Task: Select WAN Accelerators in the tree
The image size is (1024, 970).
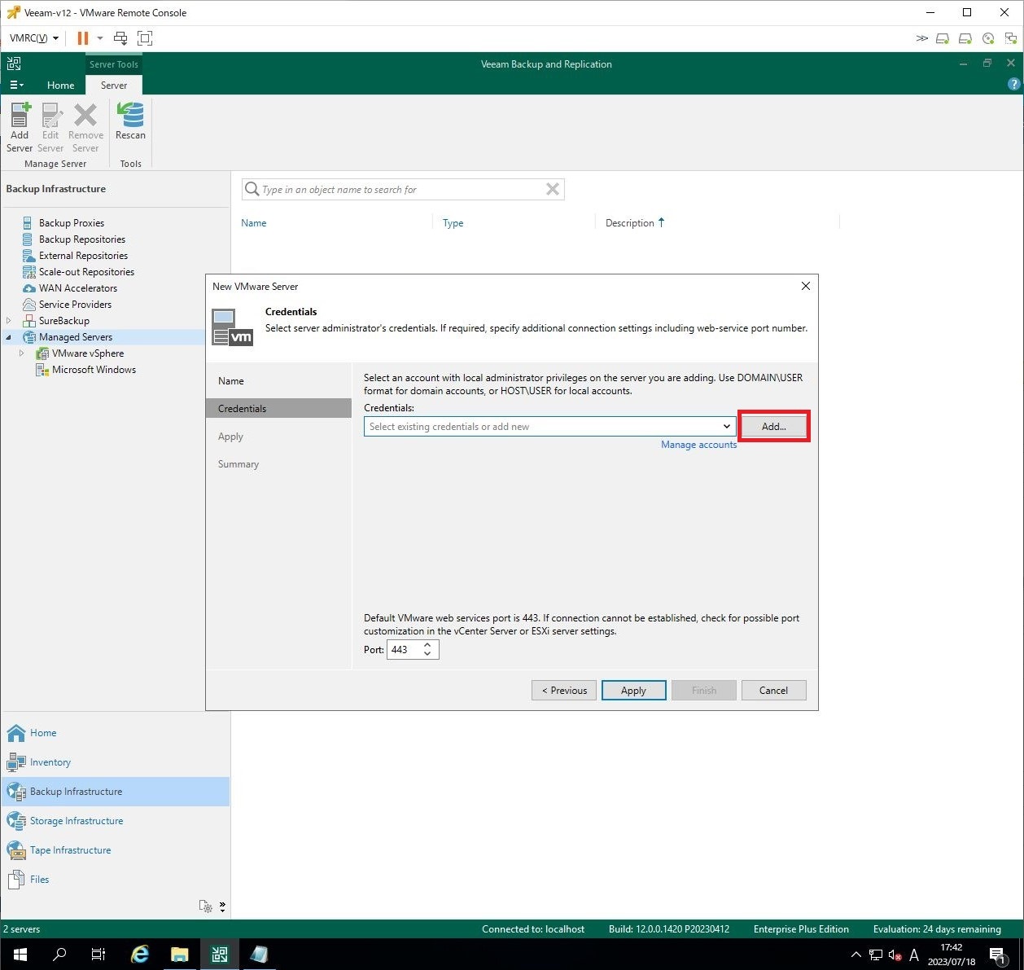Action: (x=78, y=288)
